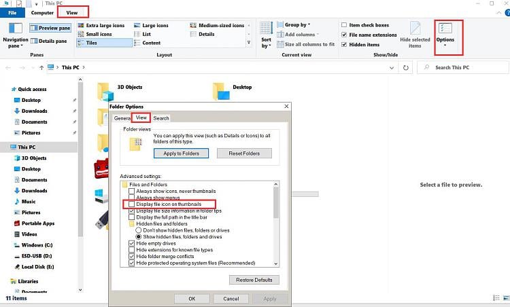Open the Desktop folder in the main pane
The height and width of the screenshot is (307, 510).
tap(233, 91)
